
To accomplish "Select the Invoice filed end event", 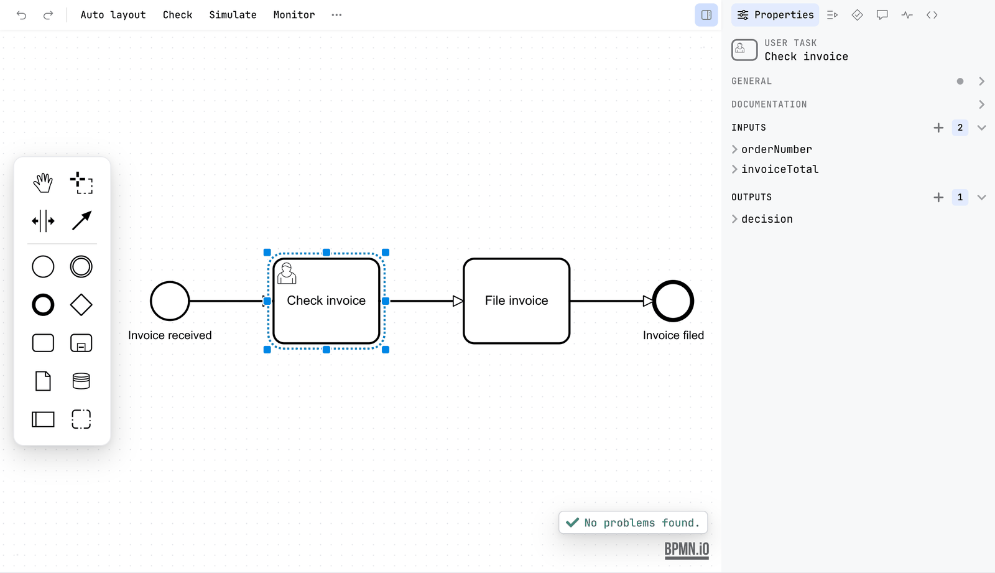I will [673, 301].
